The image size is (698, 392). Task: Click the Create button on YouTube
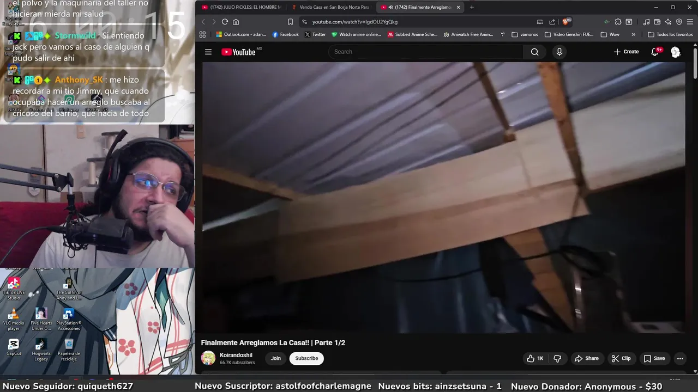coord(626,52)
